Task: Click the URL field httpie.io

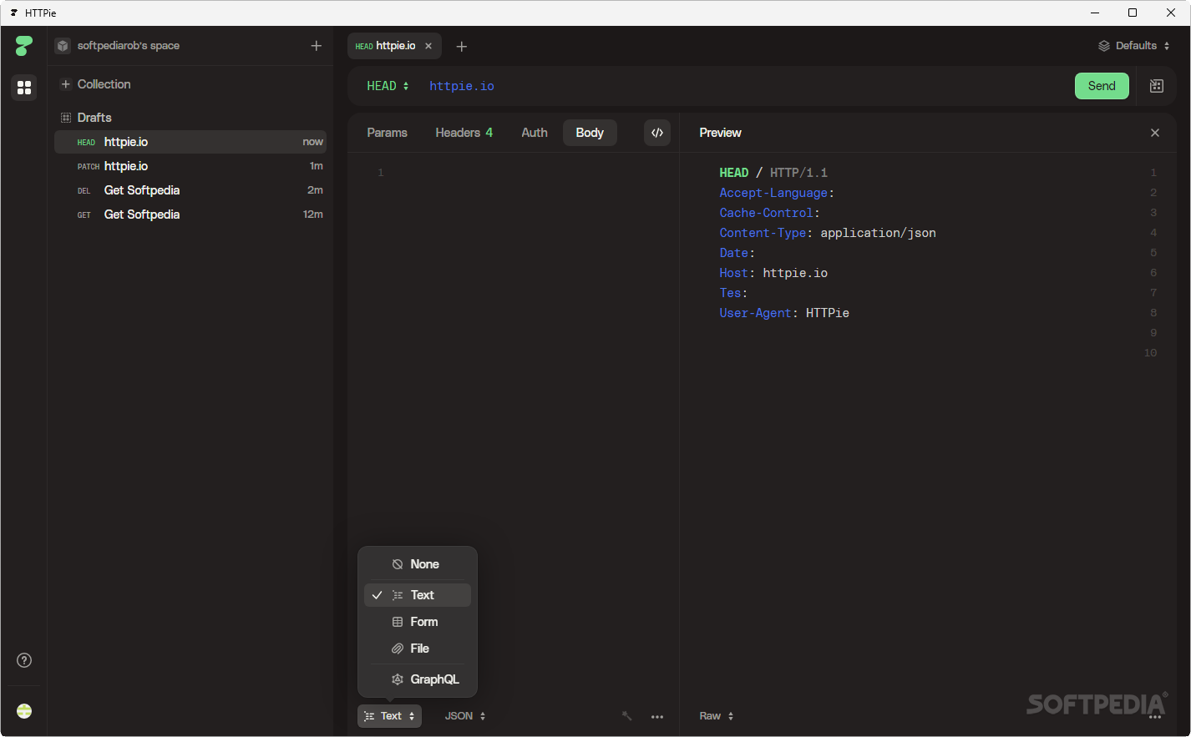Action: 462,86
